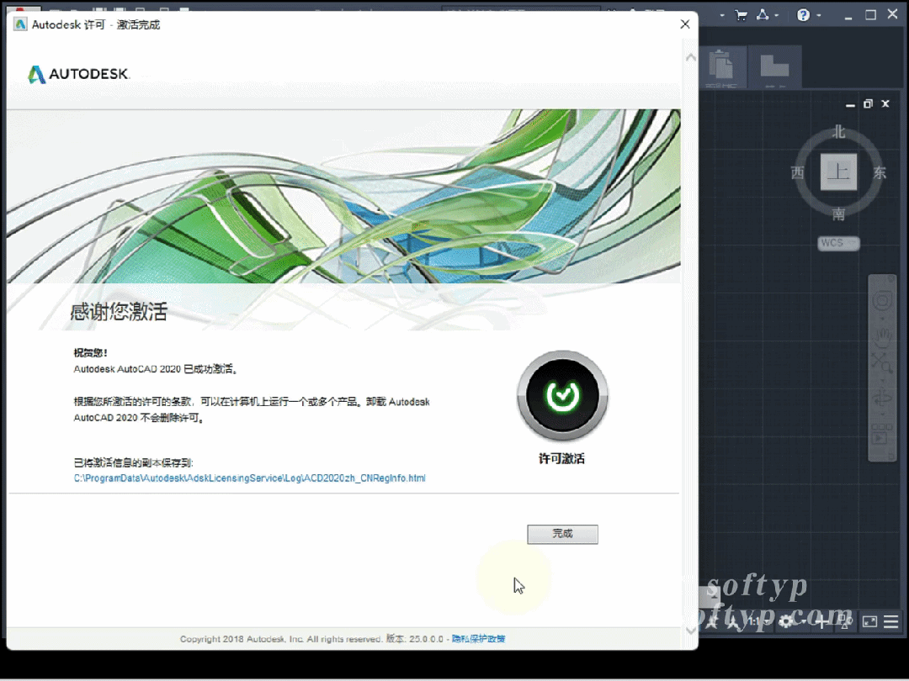Click the Autodesk A360 triangle icon

click(x=763, y=16)
